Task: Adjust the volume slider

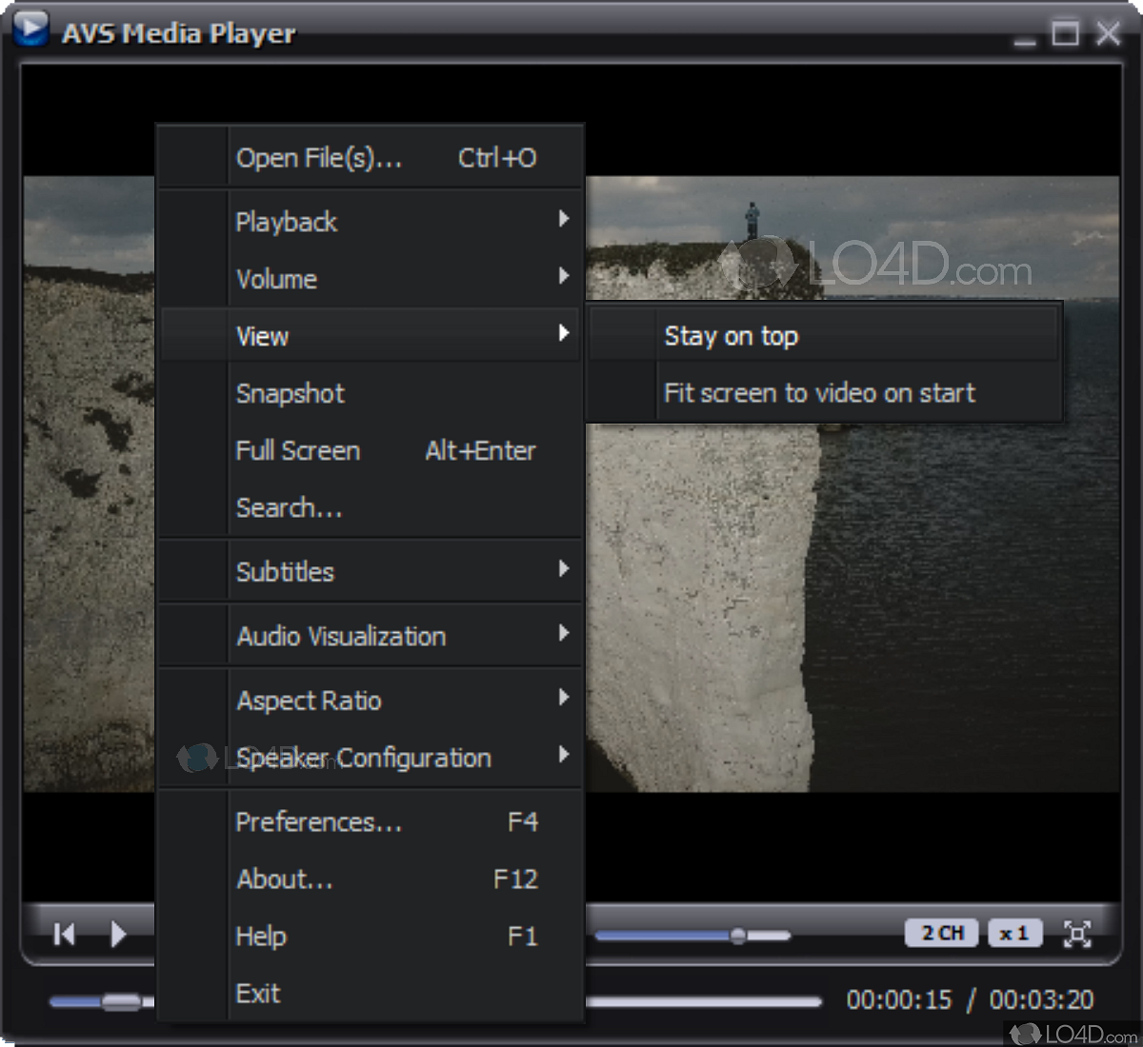Action: (x=739, y=937)
